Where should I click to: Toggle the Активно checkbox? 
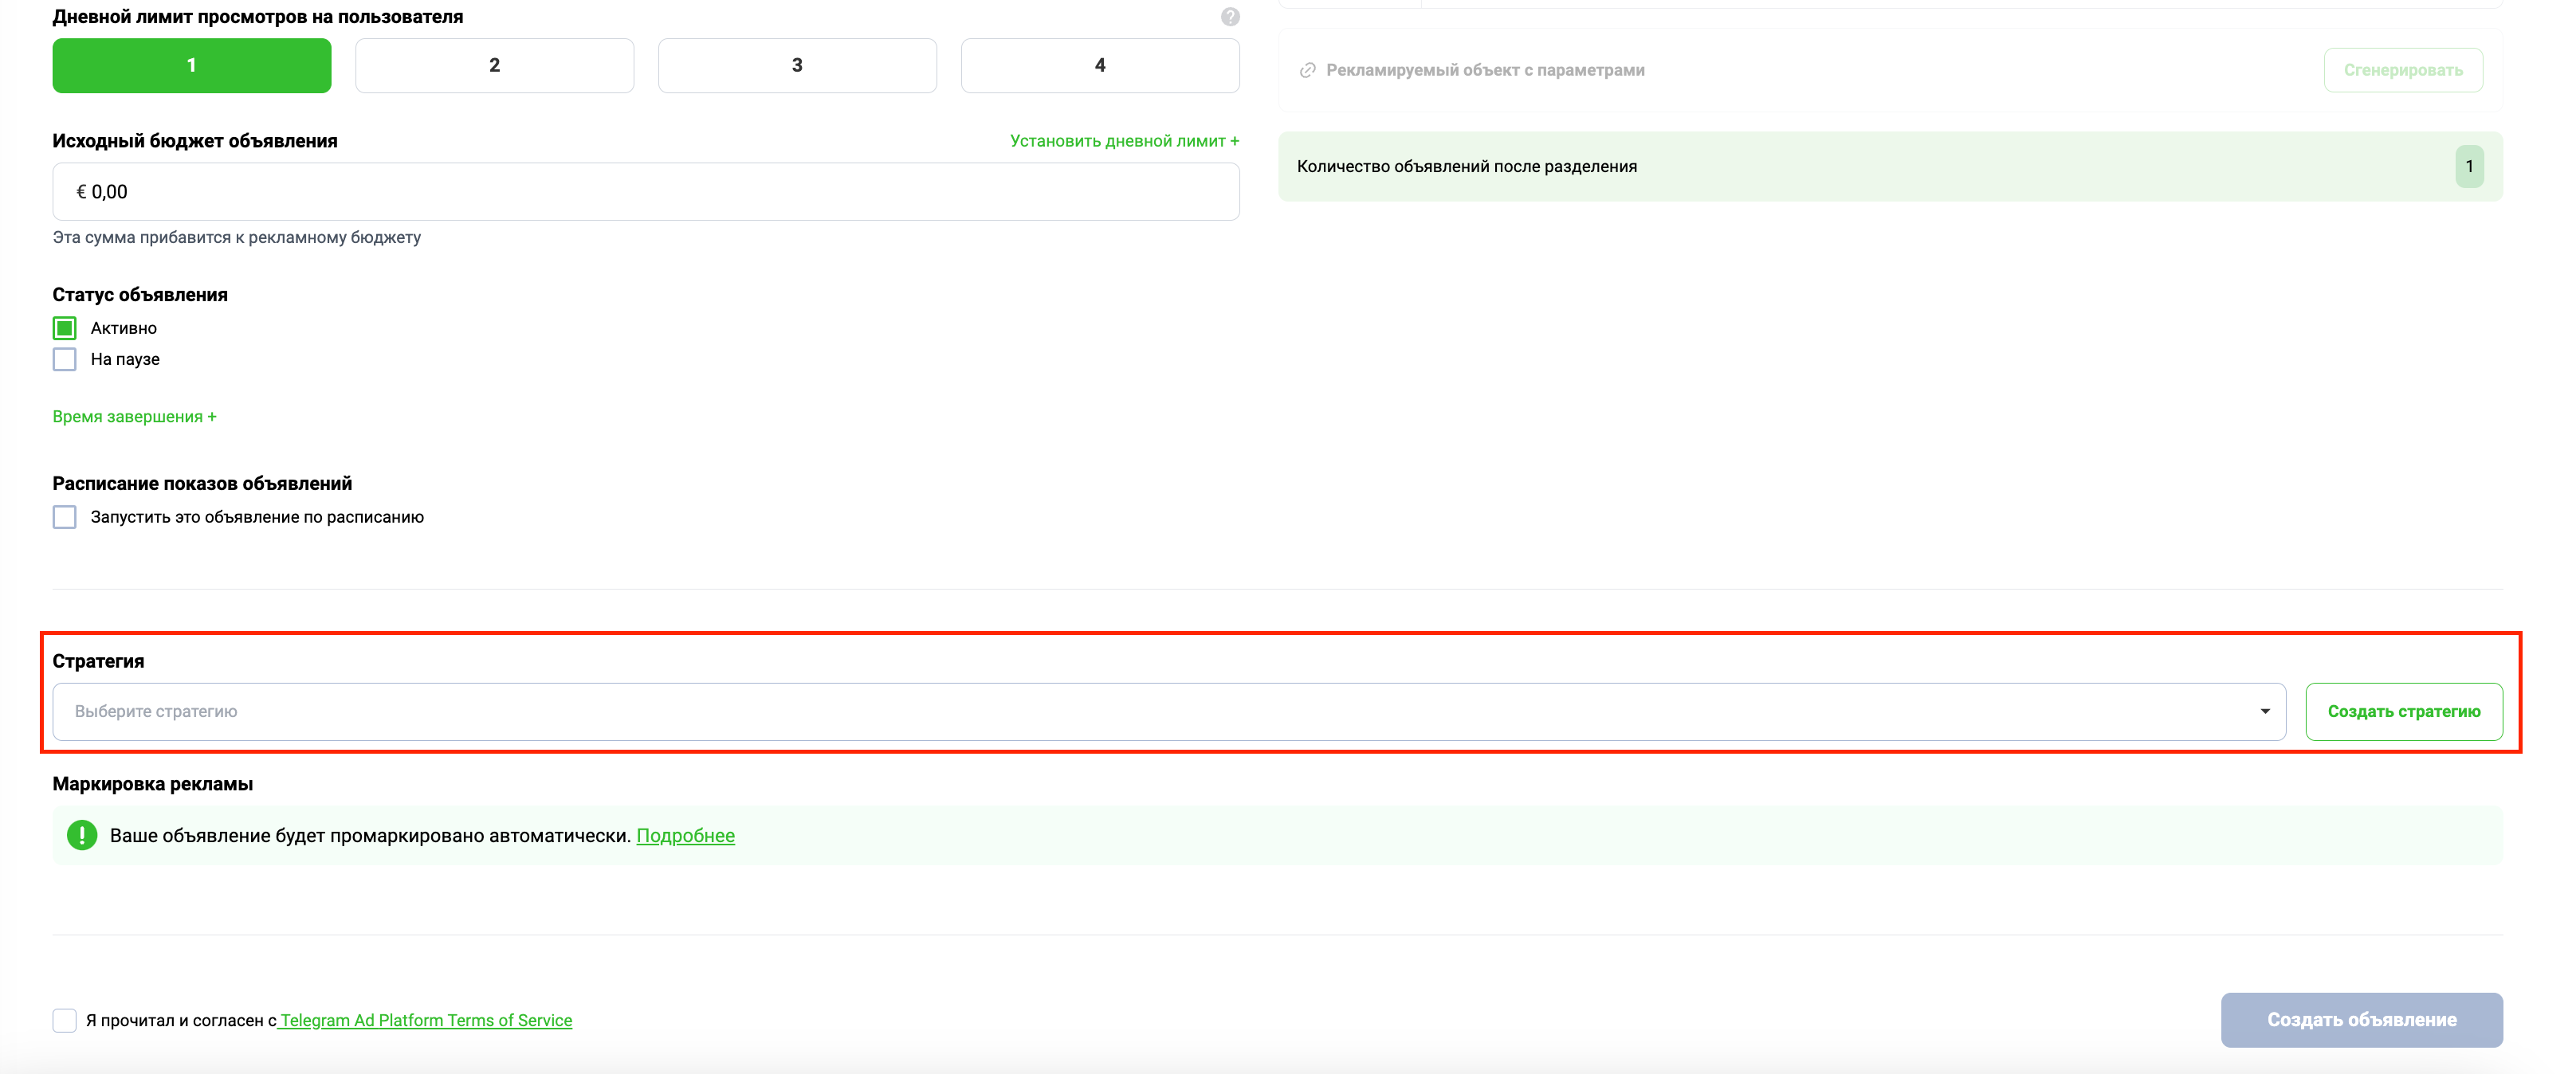tap(65, 328)
